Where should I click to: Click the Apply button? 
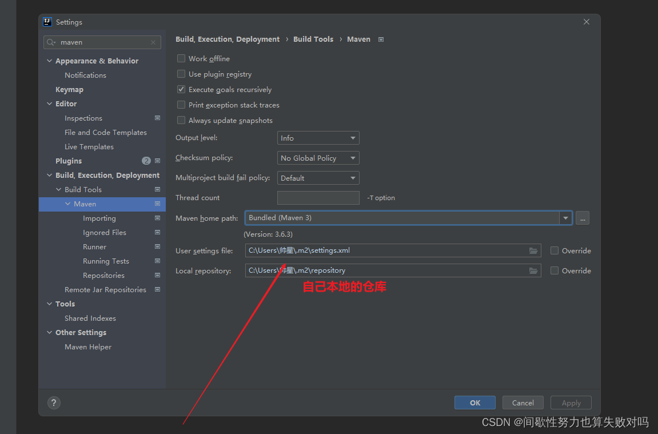(571, 403)
